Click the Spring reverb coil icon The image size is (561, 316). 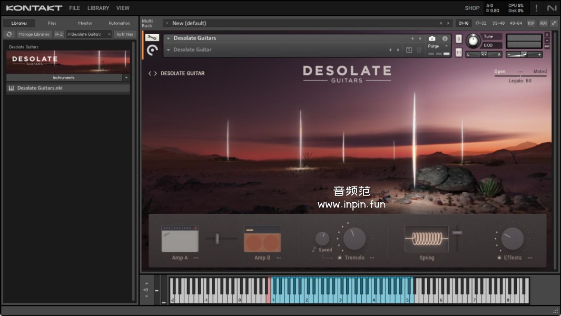[x=427, y=239]
